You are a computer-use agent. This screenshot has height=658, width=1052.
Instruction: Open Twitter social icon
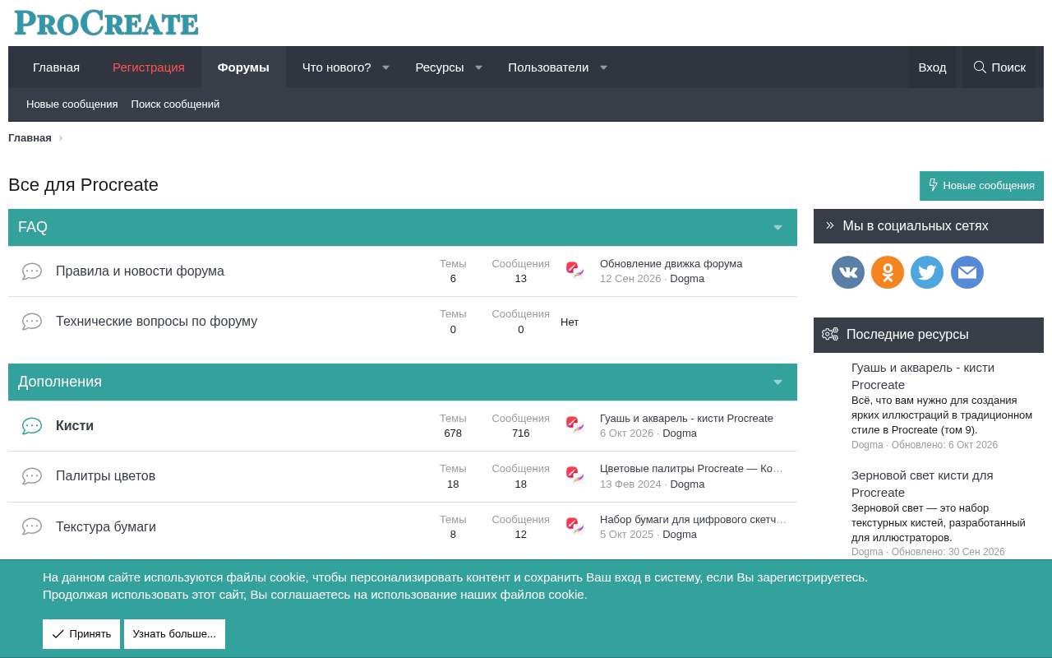point(927,272)
